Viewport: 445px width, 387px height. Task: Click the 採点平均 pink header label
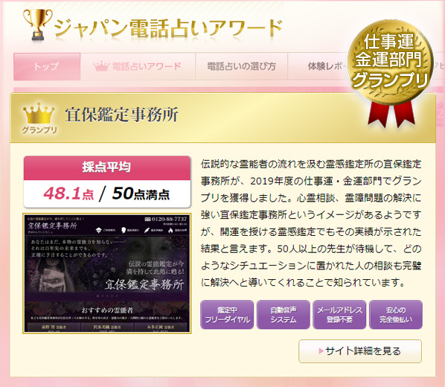click(106, 167)
